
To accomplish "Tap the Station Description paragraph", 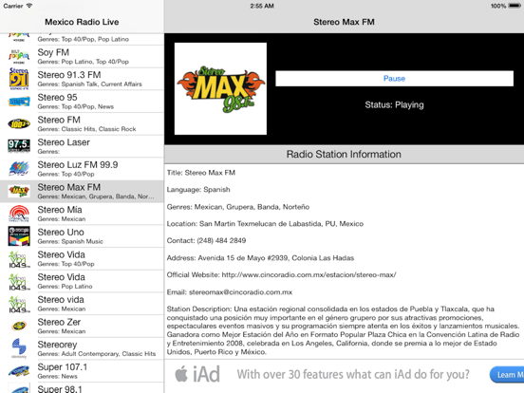I will 344,330.
